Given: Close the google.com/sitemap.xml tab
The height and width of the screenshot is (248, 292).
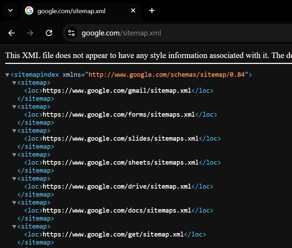Looking at the screenshot, I should pos(133,10).
